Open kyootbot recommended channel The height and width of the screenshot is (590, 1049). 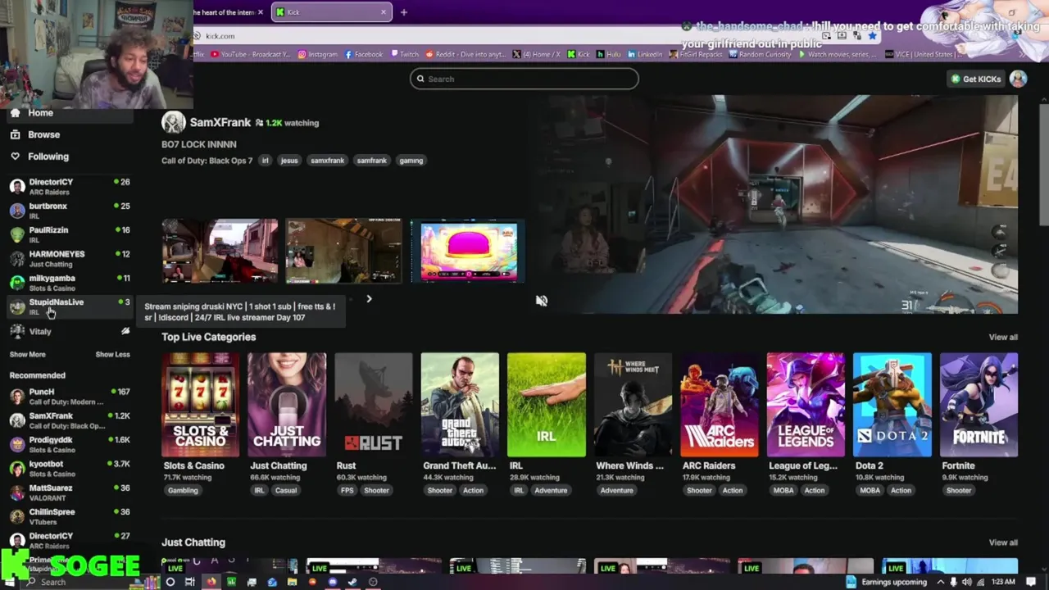coord(69,468)
